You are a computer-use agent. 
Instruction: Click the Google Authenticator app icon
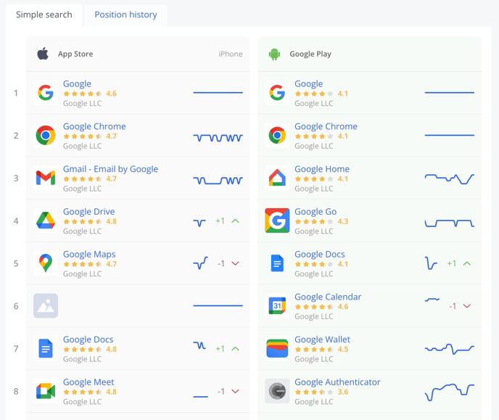pos(277,392)
